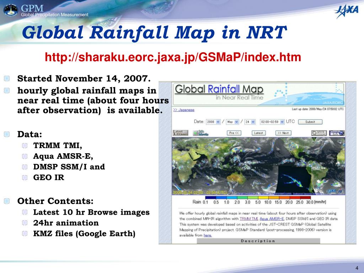Click the GPM logo emblem
The width and height of the screenshot is (364, 273).
(11, 10)
